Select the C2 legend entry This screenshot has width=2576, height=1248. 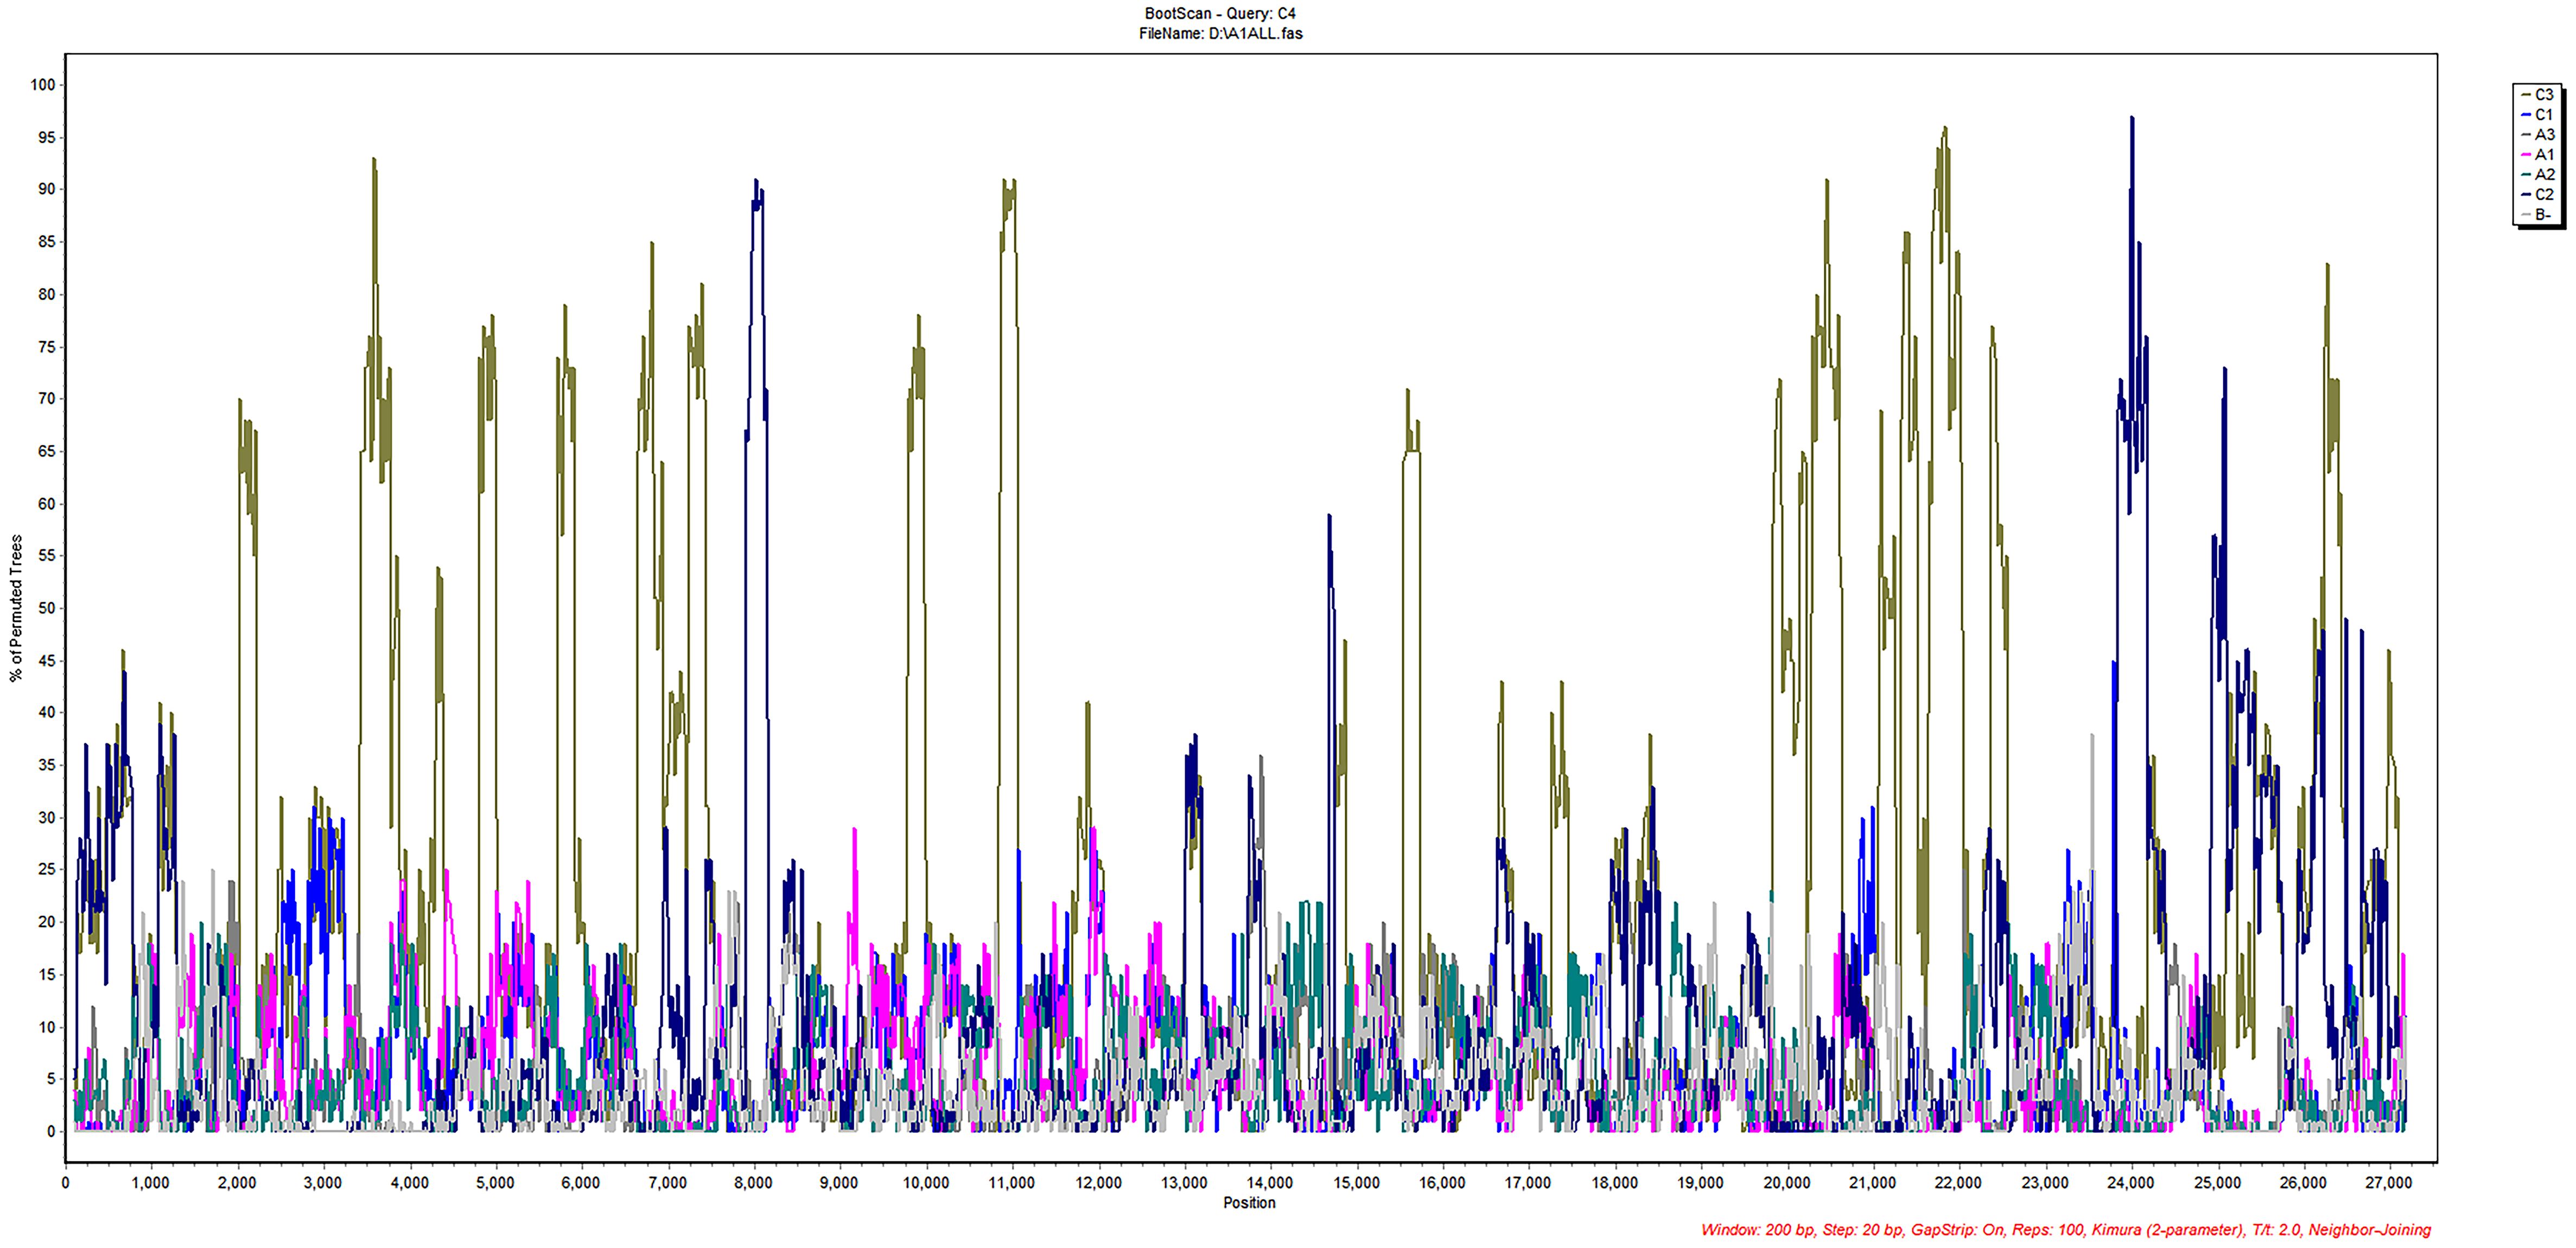coord(2538,195)
